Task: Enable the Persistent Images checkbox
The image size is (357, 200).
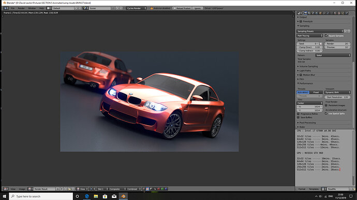Action: [326, 105]
